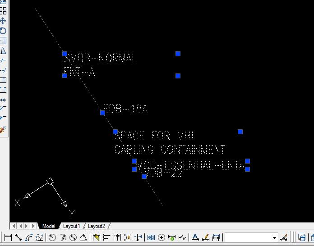Start a Linear dimension
This screenshot has width=314, height=246.
click(8, 237)
